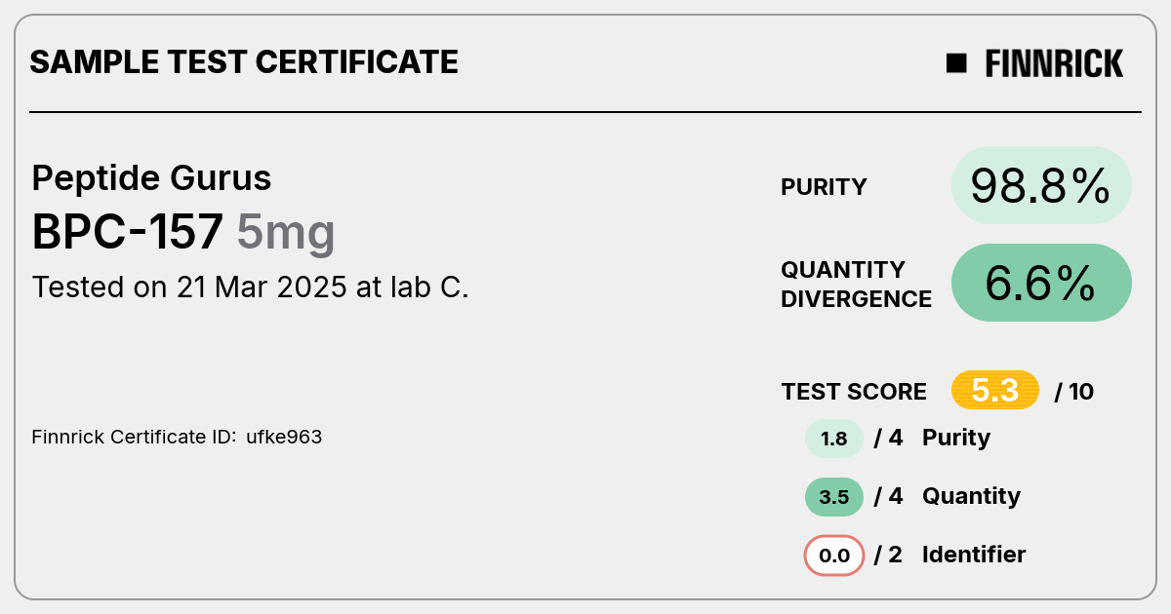Select the 6.6% quantity divergence badge
Viewport: 1171px width, 614px height.
(1041, 283)
